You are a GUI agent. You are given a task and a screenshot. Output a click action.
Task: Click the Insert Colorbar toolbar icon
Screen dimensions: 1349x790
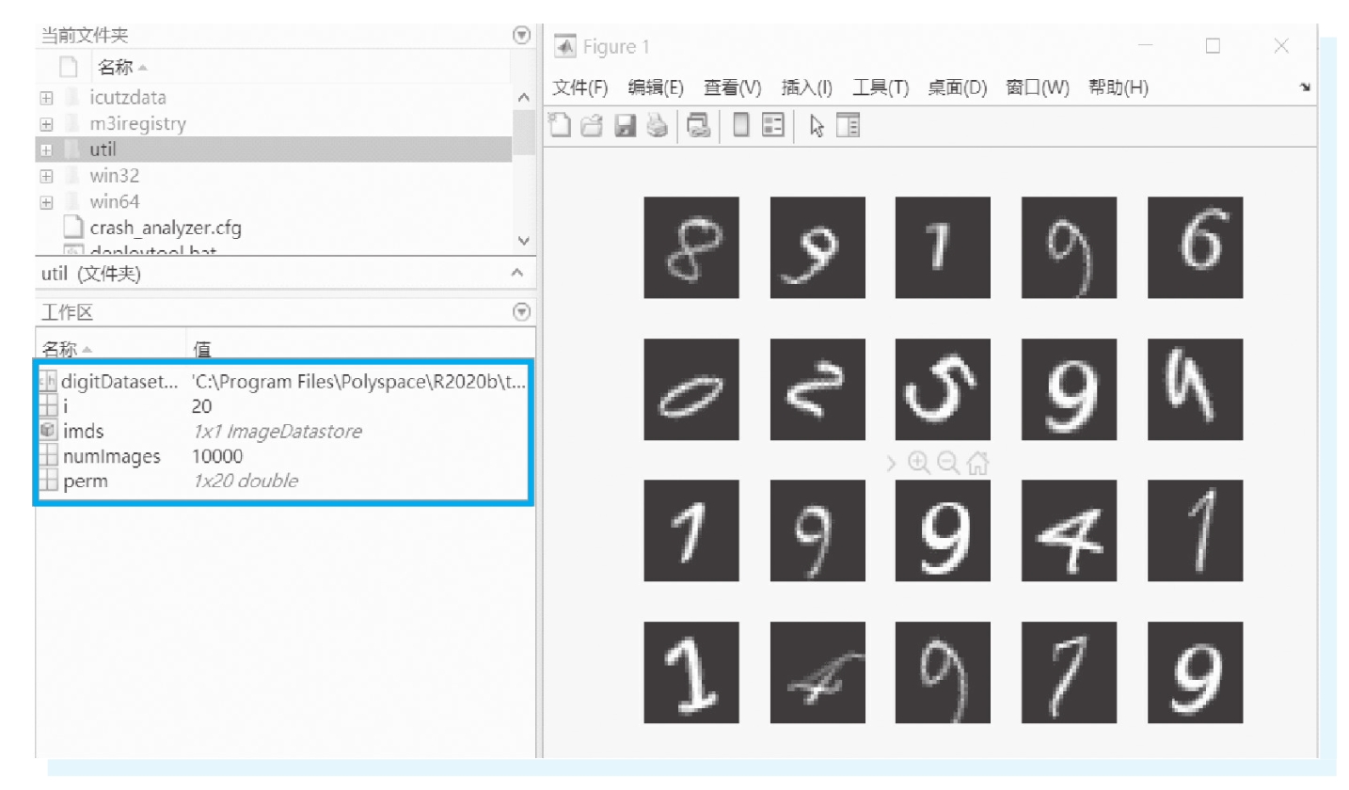point(740,125)
